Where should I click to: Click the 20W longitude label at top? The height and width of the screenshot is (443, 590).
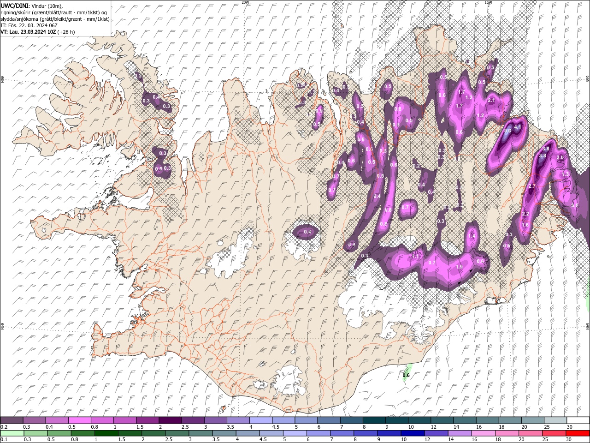245,2
